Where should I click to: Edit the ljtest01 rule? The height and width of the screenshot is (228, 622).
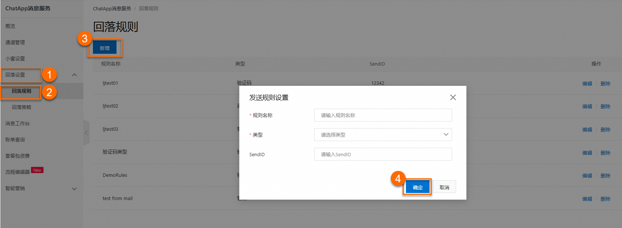tap(587, 84)
